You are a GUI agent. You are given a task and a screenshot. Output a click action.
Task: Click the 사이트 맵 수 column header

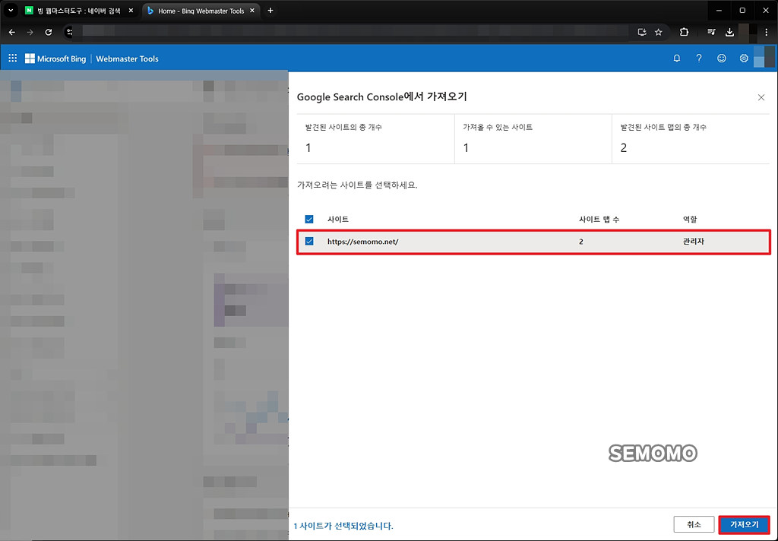coord(599,220)
